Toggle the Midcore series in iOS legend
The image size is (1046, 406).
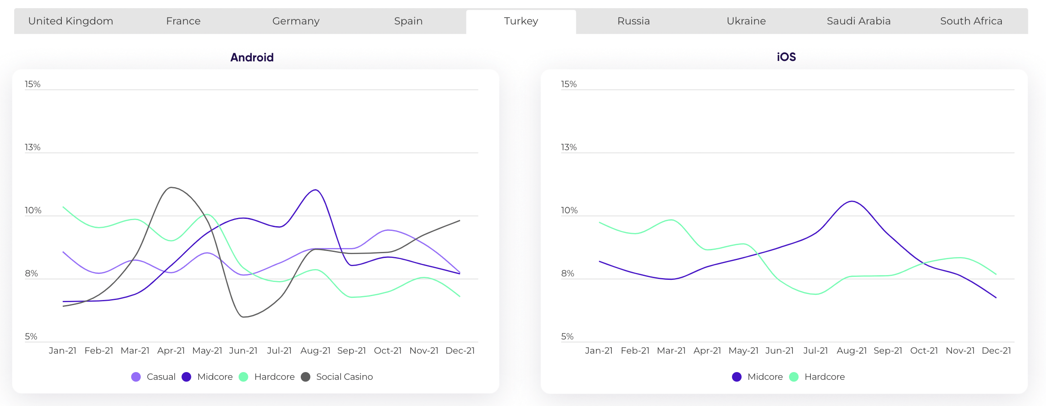[x=765, y=377]
